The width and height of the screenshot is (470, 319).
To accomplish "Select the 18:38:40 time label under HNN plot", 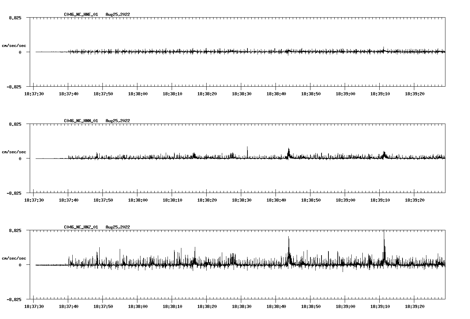I will pos(276,200).
